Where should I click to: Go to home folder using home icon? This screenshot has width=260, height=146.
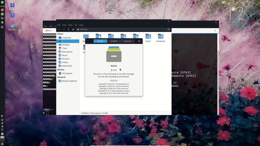pos(73,29)
